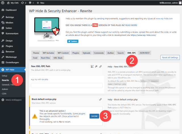This screenshot has width=182, height=134.
Task: Open the Setup submenu item
Action: (x=5, y=76)
